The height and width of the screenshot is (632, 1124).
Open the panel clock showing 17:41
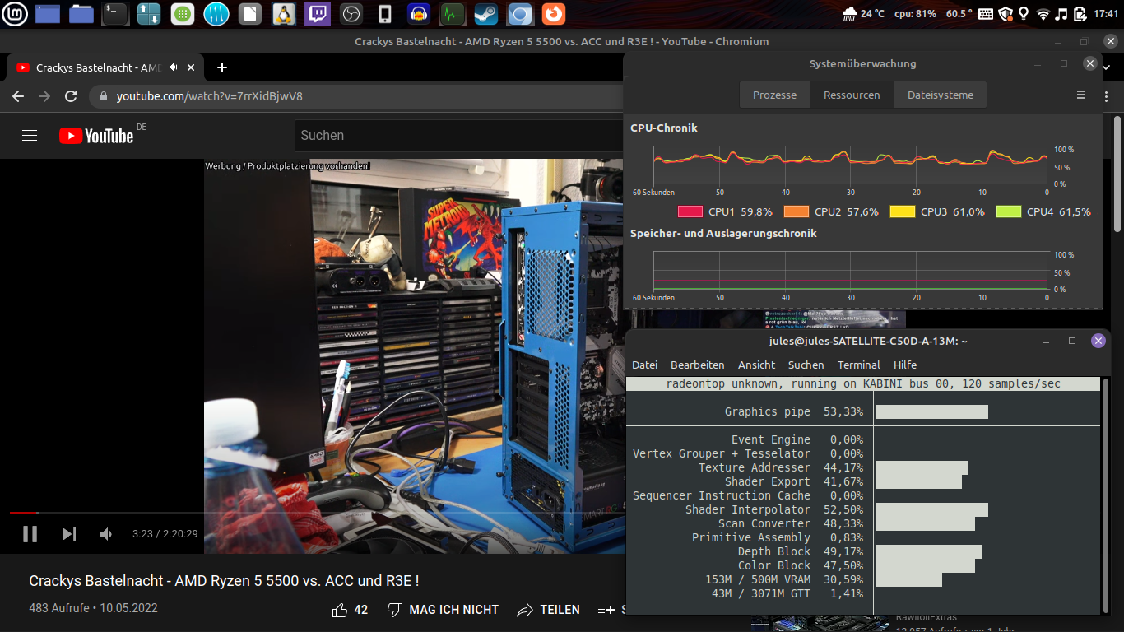coord(1106,13)
